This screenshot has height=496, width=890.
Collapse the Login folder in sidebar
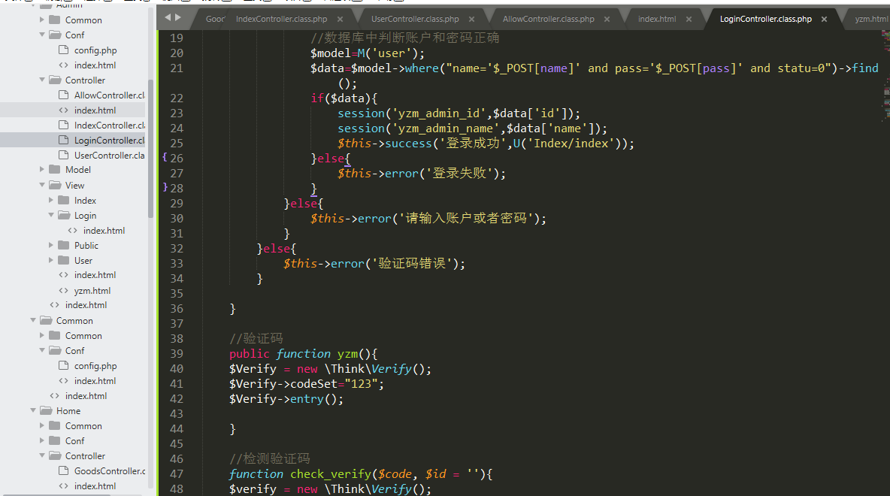(x=51, y=216)
